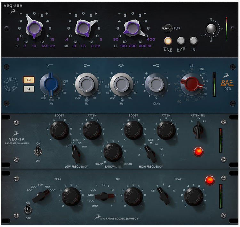Click the LOW FREQUENCY label
Screen dimensions: 240x227
[76, 167]
